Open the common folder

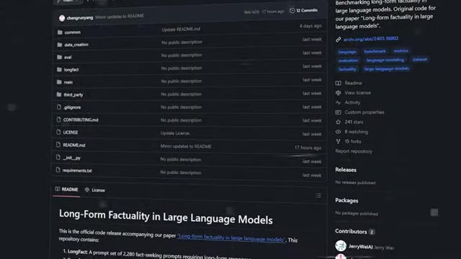[x=72, y=32]
